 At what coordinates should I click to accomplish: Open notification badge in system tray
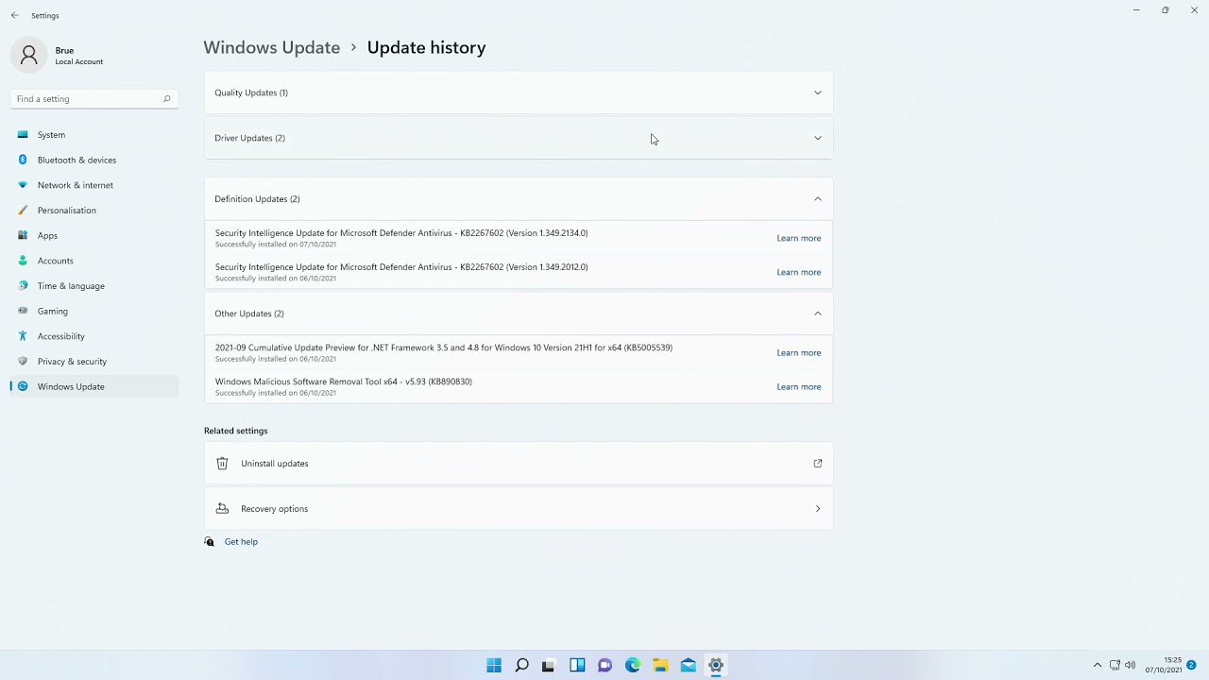1192,665
